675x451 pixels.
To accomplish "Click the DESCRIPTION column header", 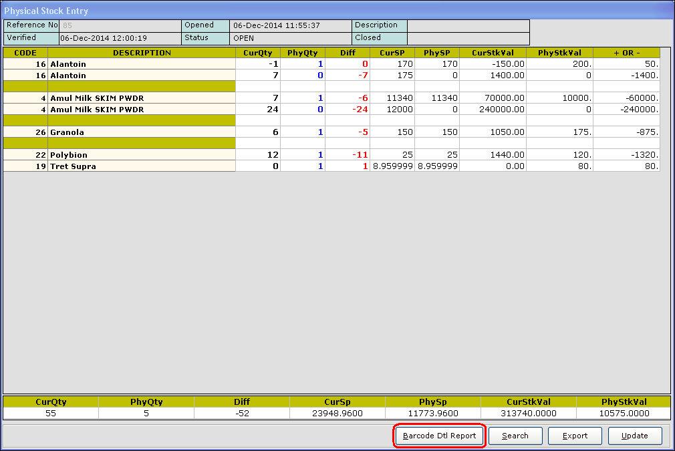I will (142, 53).
